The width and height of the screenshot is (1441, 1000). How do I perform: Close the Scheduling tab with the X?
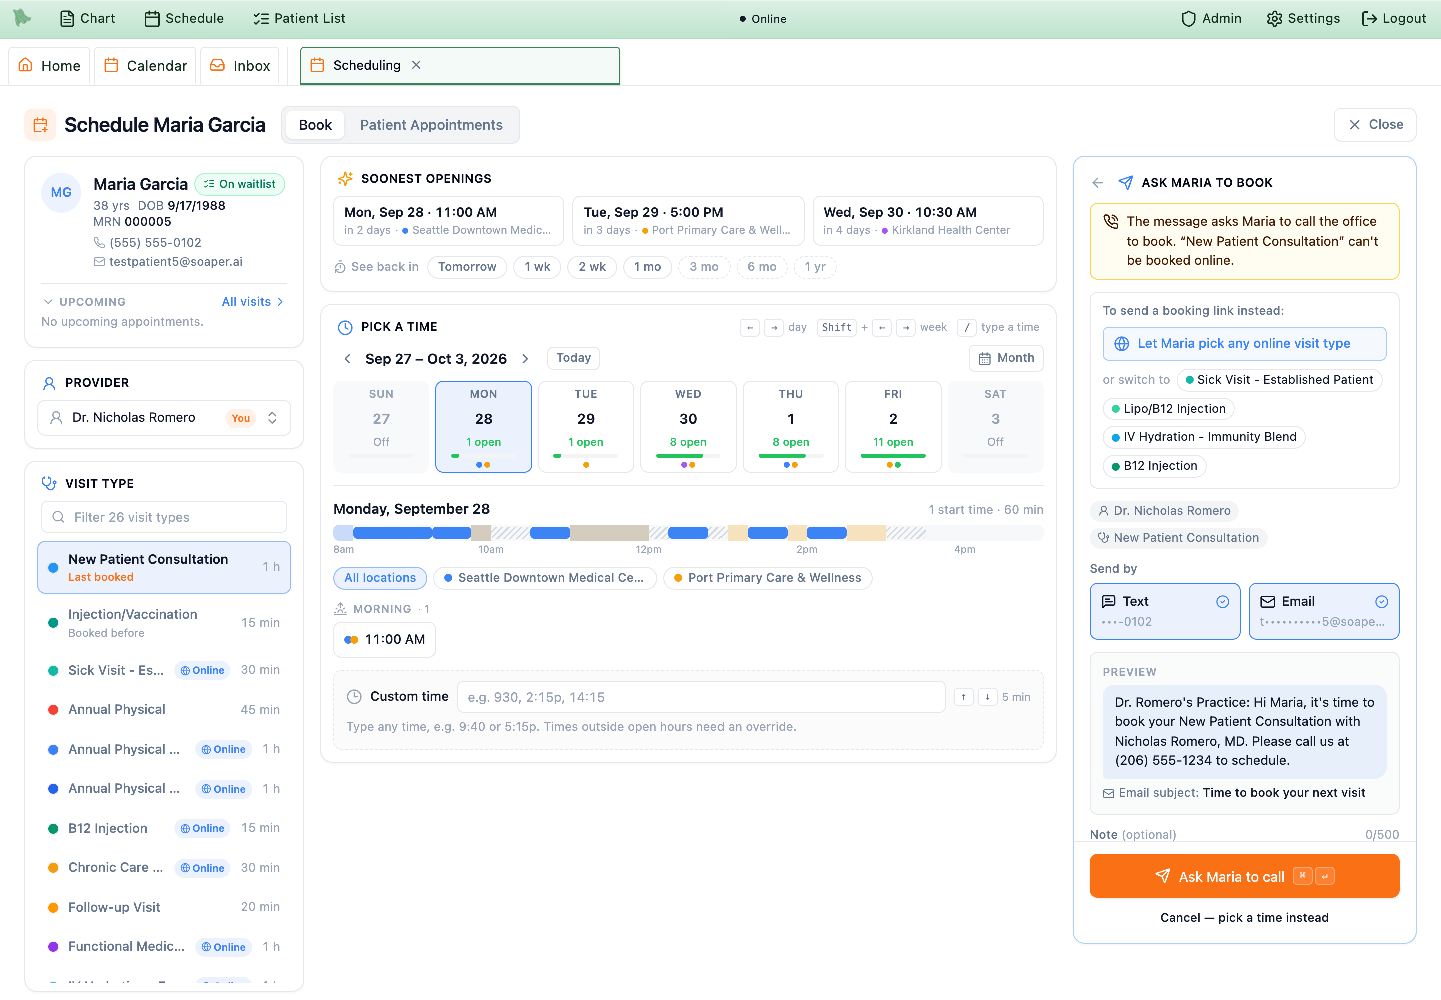416,65
